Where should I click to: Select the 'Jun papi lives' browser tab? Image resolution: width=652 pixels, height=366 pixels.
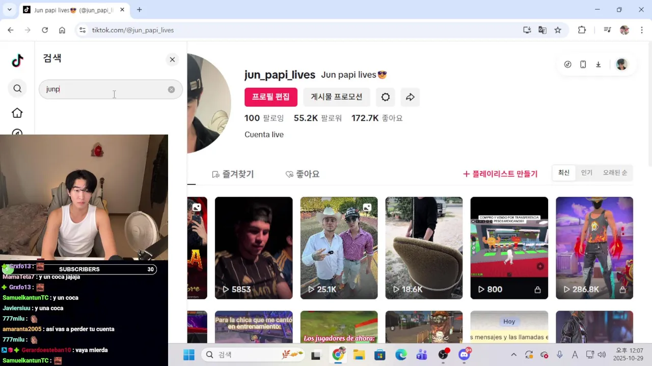click(74, 10)
